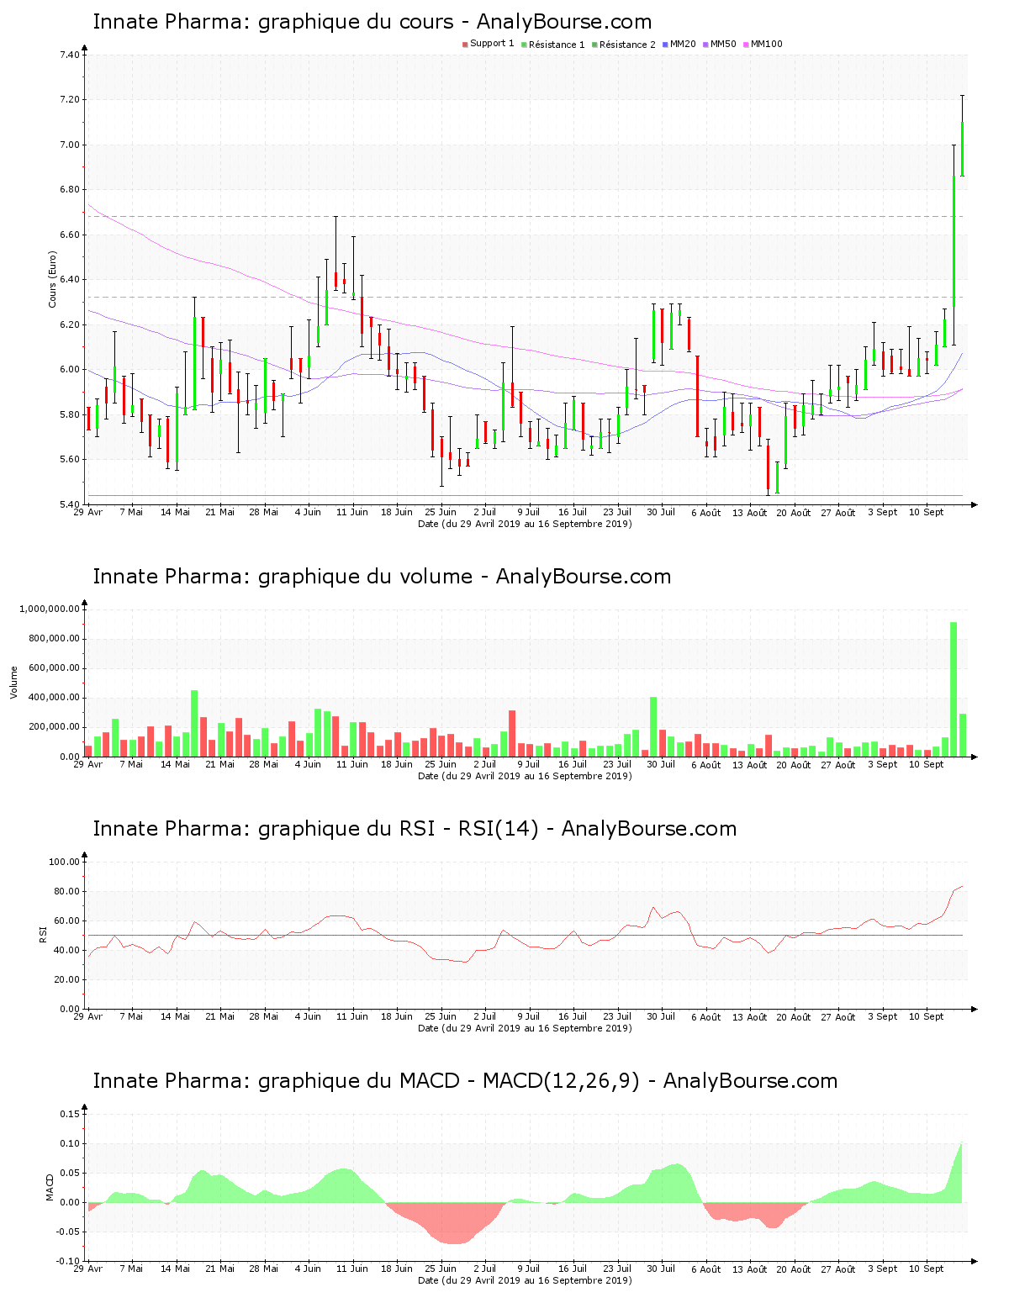This screenshot has height=1303, width=1009.
Task: Click the 'Cours (Euro)' axis title
Action: 52,279
